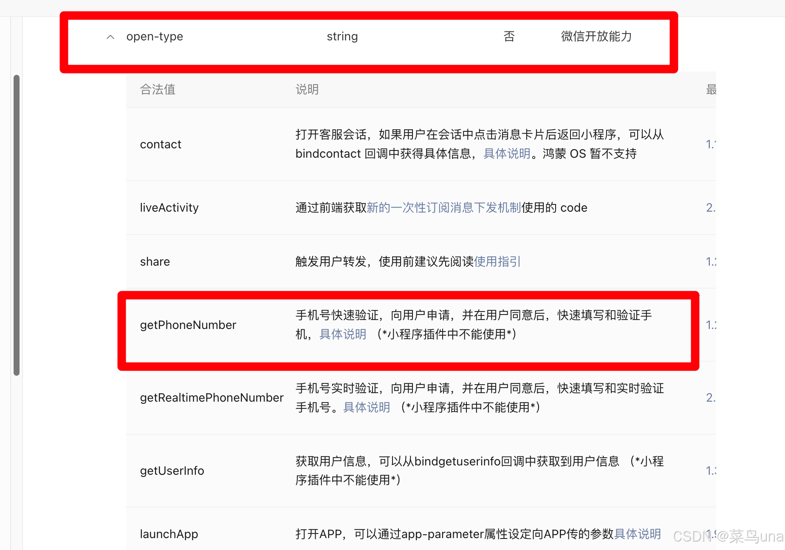Select the liveActivity legal value cell
The image size is (785, 550).
click(x=169, y=207)
